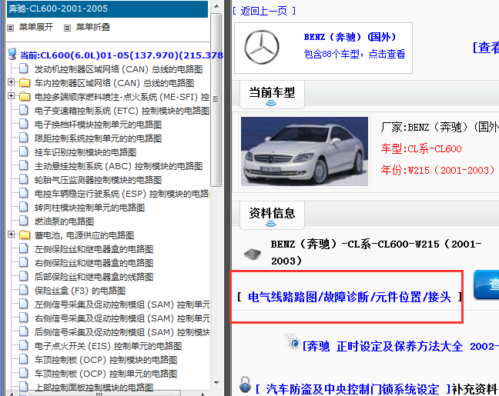Open 右侧保险丝和继电器盒的电路图
Screen dimensions: 499x396
pos(94,263)
